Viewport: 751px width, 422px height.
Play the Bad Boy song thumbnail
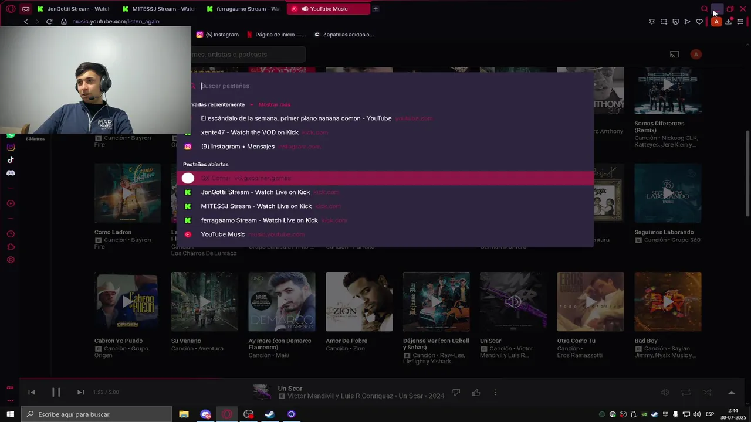[x=668, y=302]
